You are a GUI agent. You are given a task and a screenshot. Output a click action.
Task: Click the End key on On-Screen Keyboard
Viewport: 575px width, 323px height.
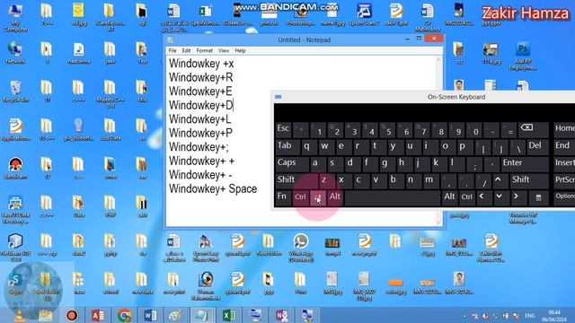(x=563, y=146)
